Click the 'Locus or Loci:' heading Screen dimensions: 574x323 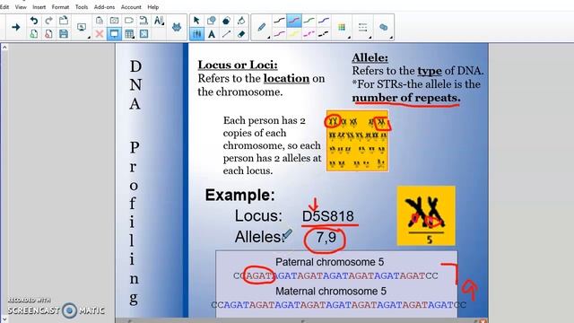tap(238, 65)
